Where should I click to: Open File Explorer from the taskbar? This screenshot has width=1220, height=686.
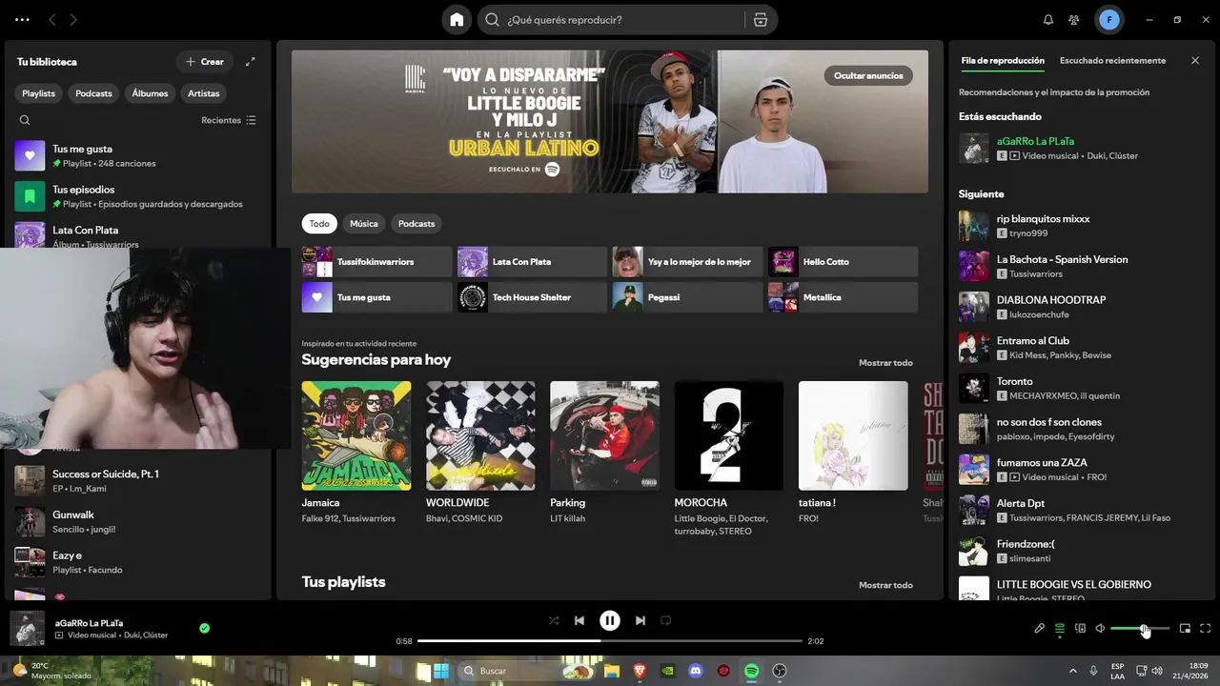tap(611, 671)
